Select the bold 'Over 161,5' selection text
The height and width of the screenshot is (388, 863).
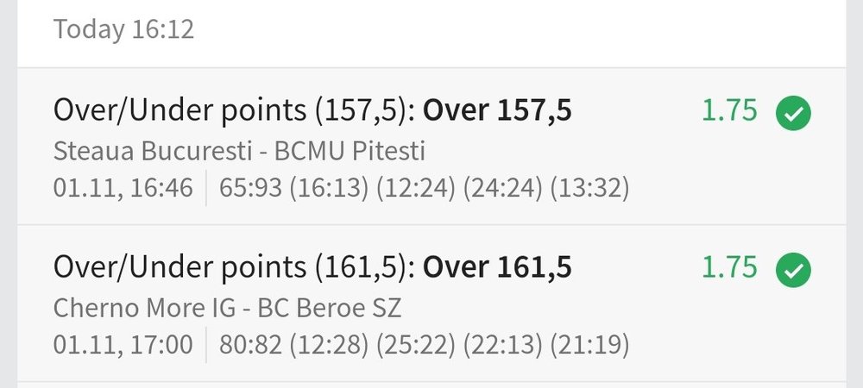[497, 269]
